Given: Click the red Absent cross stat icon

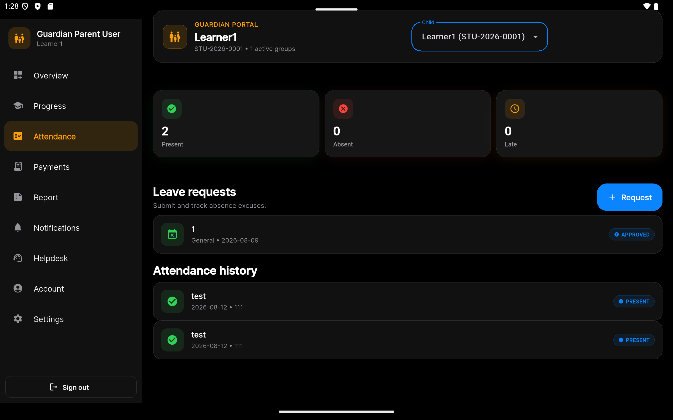Looking at the screenshot, I should point(343,109).
